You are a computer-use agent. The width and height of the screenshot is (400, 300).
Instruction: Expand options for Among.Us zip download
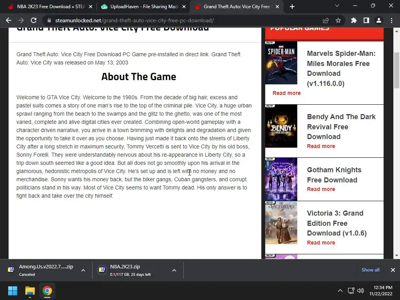tap(83, 270)
